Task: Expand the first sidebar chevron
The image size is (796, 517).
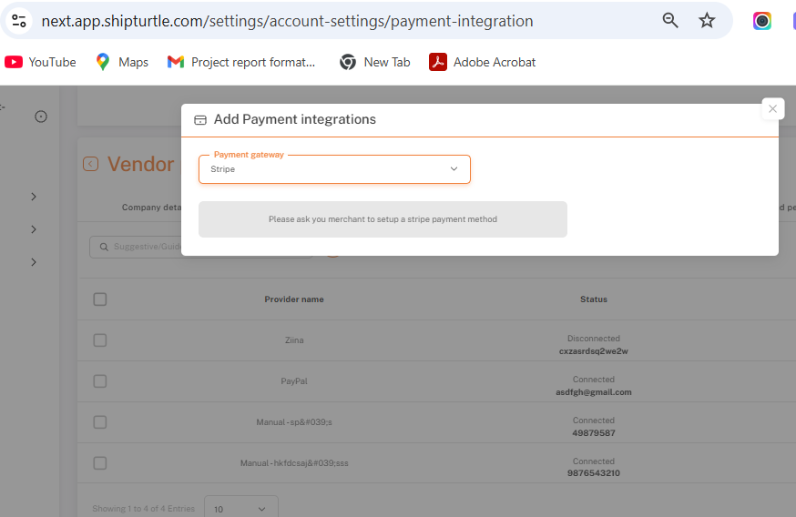Action: tap(34, 197)
